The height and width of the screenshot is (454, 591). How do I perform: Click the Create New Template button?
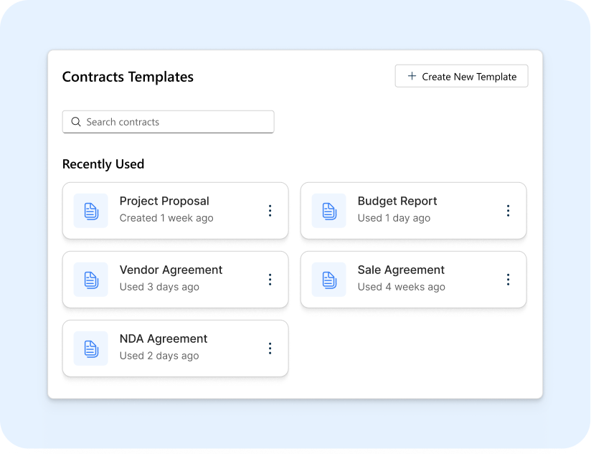tap(461, 76)
